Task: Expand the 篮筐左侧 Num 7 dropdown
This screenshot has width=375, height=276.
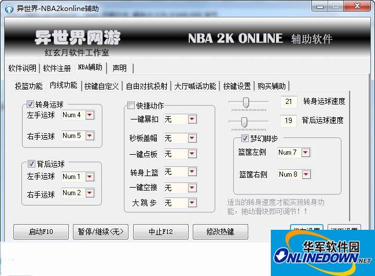Action: pos(306,152)
